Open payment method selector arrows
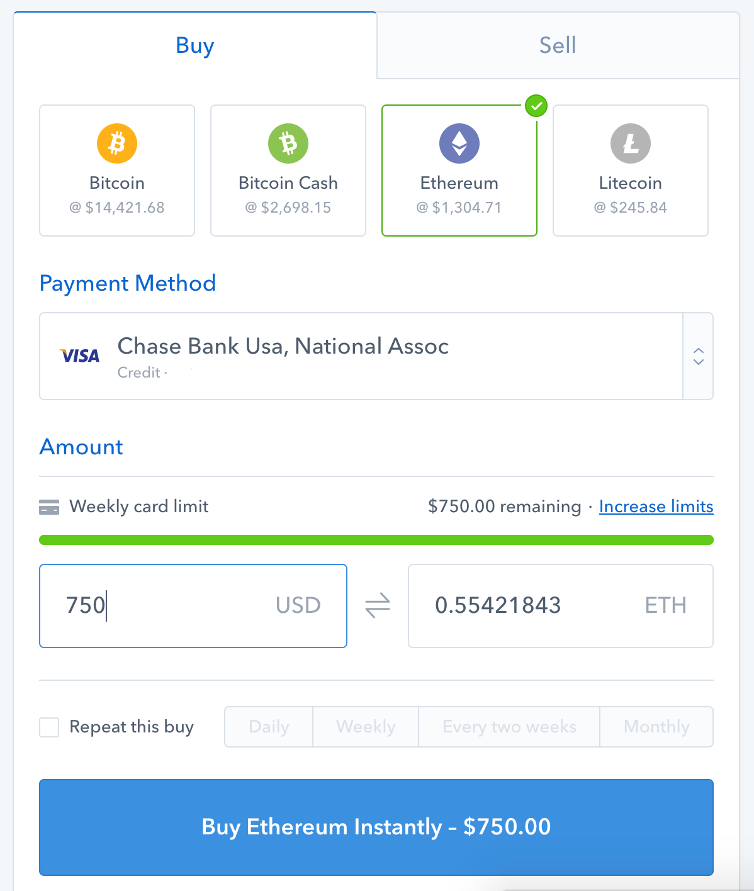The image size is (754, 891). pos(698,356)
